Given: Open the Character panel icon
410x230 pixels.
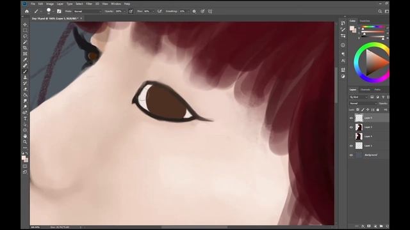Looking at the screenshot, I should tap(343, 61).
